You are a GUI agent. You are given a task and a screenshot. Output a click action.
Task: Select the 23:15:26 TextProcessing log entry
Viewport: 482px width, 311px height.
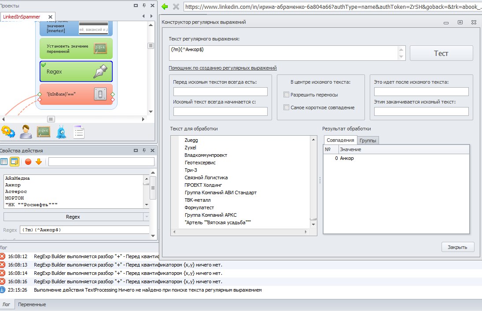147,290
